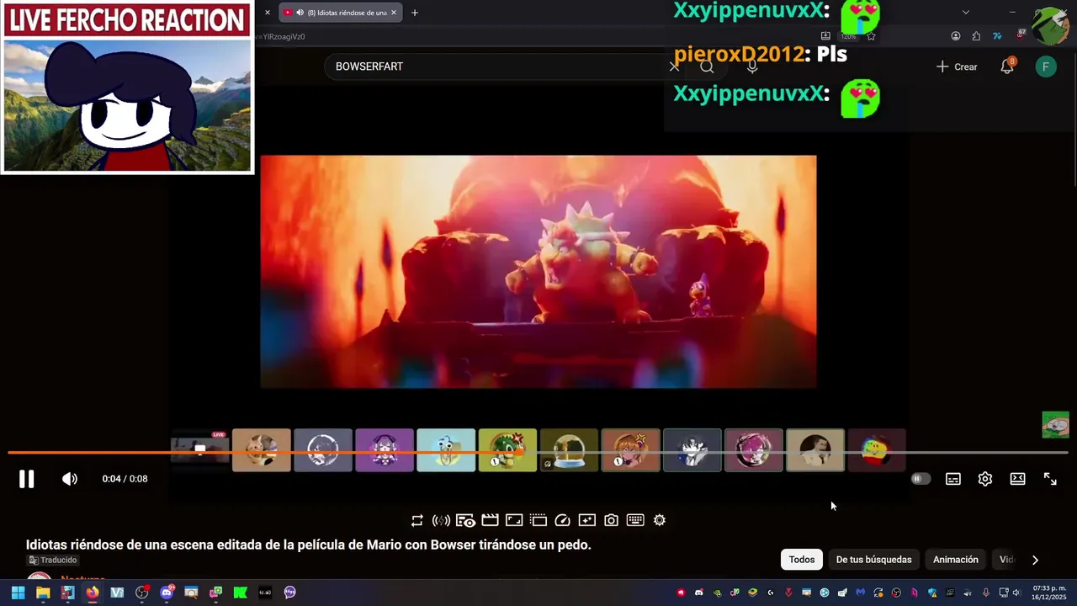Viewport: 1077px width, 606px height.
Task: Switch to theater mode icon
Action: coord(1018,479)
